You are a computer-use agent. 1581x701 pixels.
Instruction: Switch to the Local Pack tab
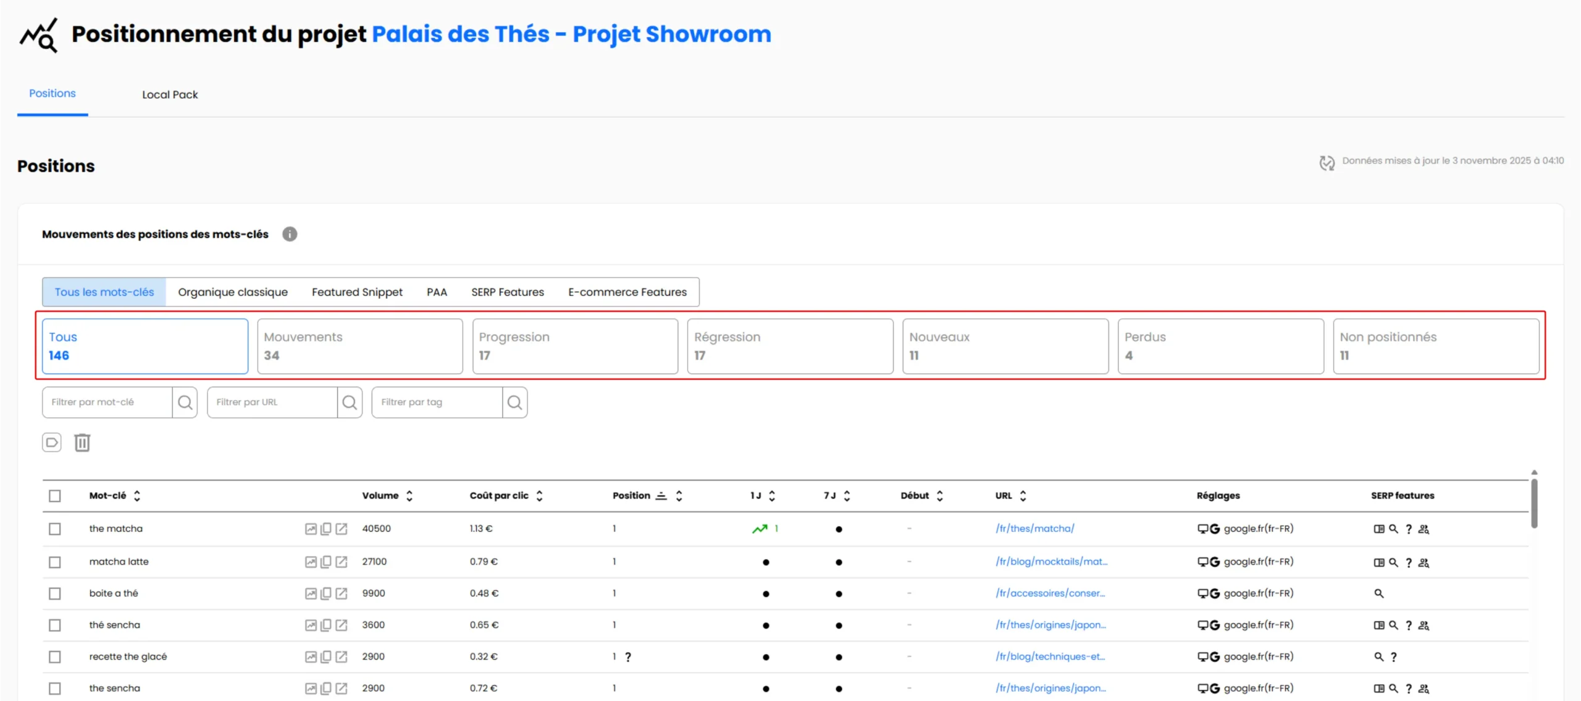(170, 94)
